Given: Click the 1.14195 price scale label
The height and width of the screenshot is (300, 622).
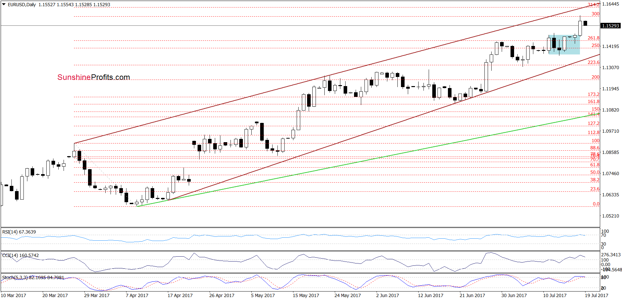Looking at the screenshot, I should (x=610, y=46).
